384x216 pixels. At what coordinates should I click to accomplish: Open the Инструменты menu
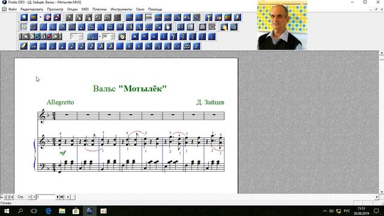(121, 9)
